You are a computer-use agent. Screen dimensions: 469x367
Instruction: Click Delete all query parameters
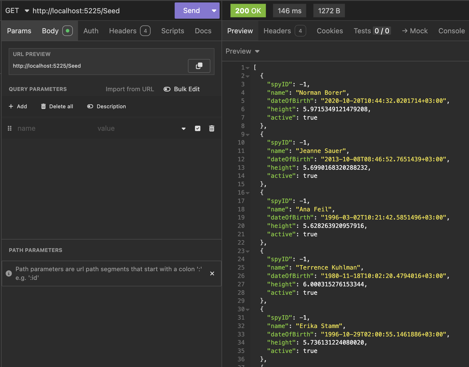(x=57, y=106)
